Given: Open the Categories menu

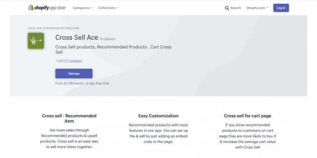Looking at the screenshot, I should [83, 8].
